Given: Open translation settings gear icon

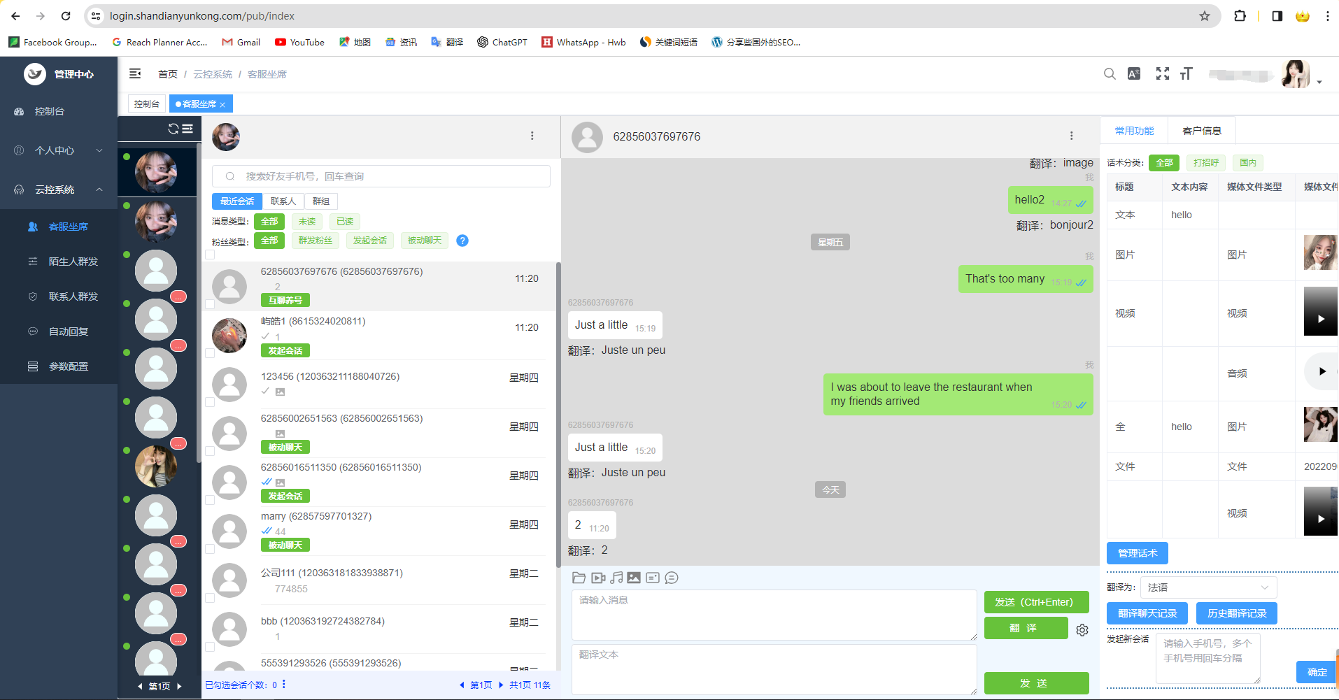Looking at the screenshot, I should (x=1082, y=630).
